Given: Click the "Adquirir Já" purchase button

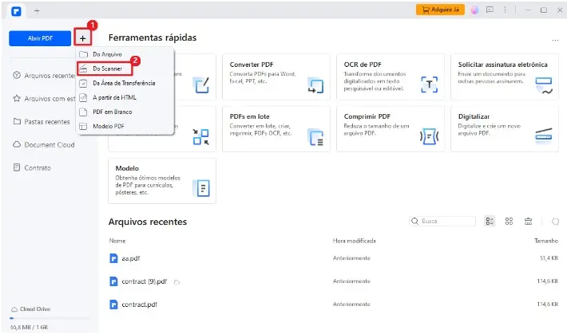Looking at the screenshot, I should 439,10.
